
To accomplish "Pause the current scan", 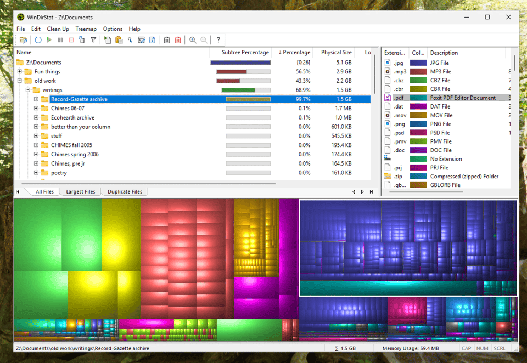I will (x=61, y=39).
